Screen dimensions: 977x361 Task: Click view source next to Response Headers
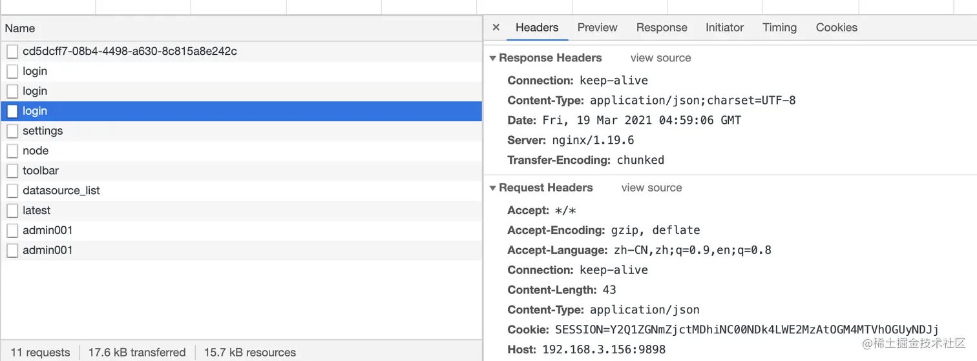click(660, 58)
